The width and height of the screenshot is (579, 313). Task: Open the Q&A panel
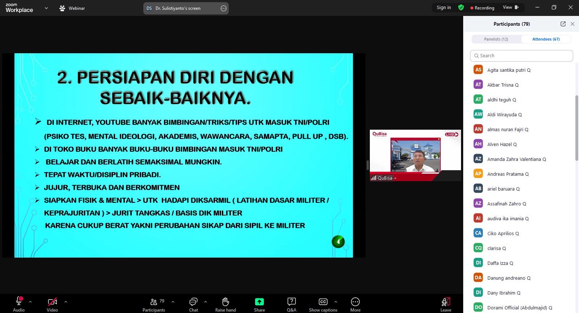[x=291, y=302]
